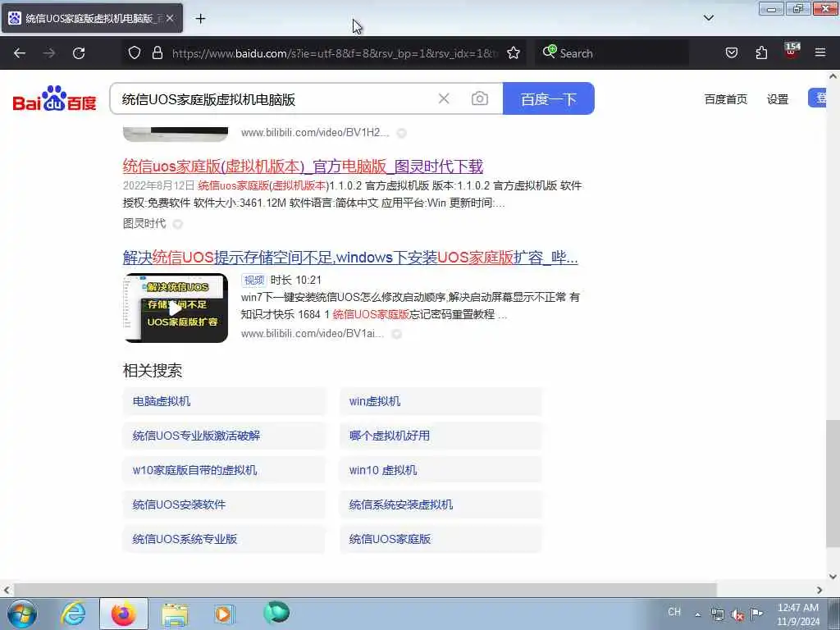Click the muted speaker volume tray icon
Viewport: 840px width, 630px height.
[737, 614]
